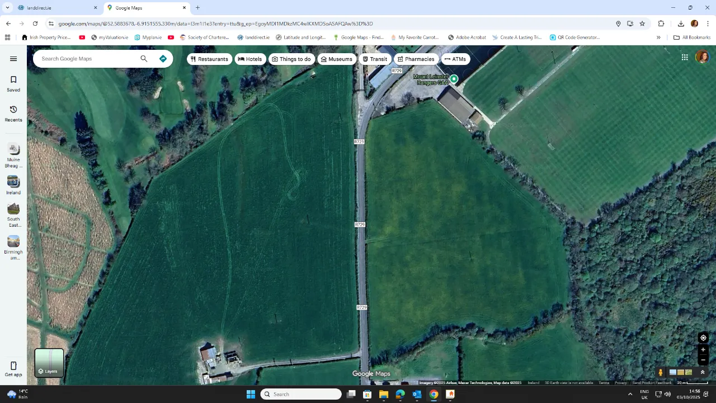The height and width of the screenshot is (403, 716).
Task: Click the Zoom in plus control
Action: [x=703, y=349]
